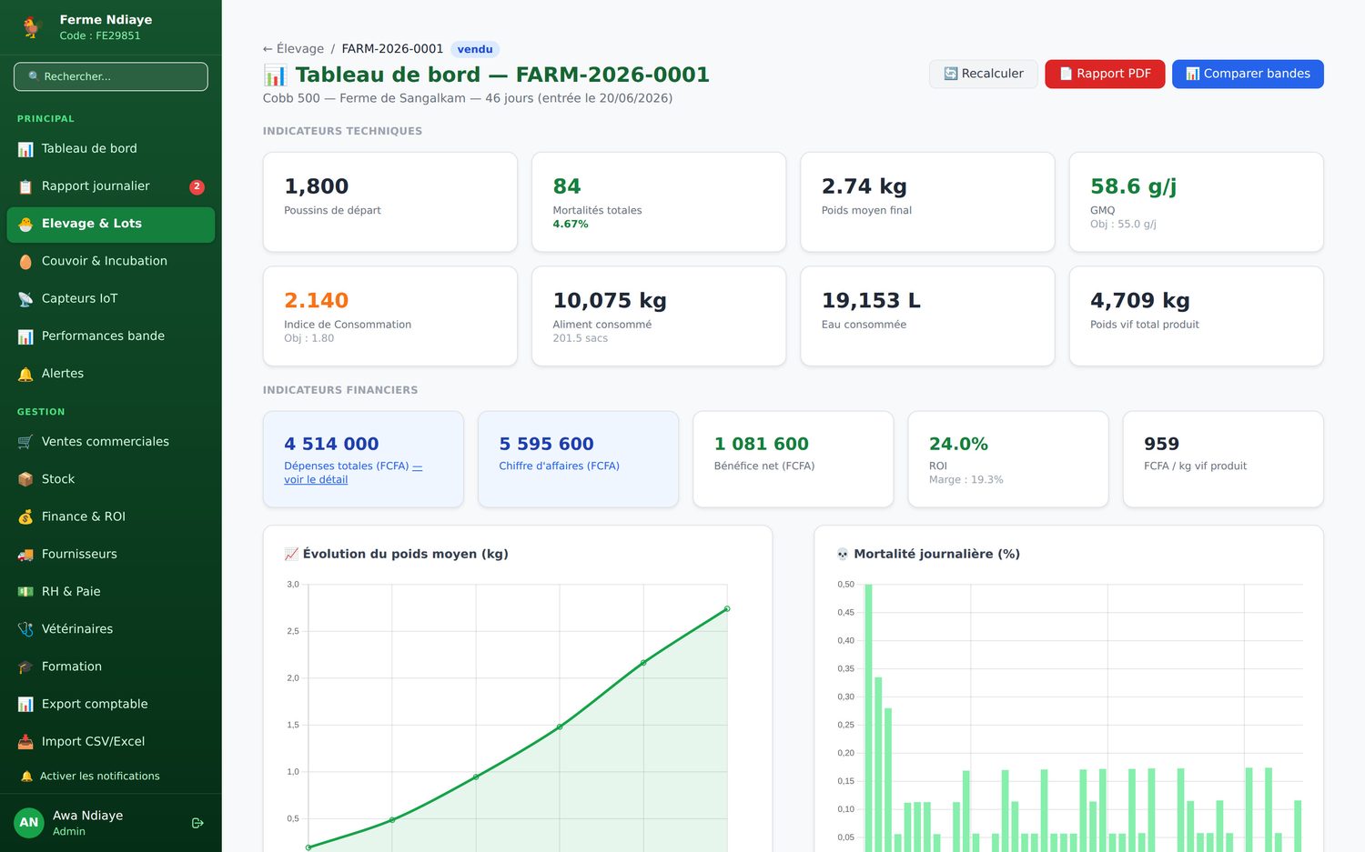1365x852 pixels.
Task: Click the Formation graduation cap icon
Action: click(25, 667)
